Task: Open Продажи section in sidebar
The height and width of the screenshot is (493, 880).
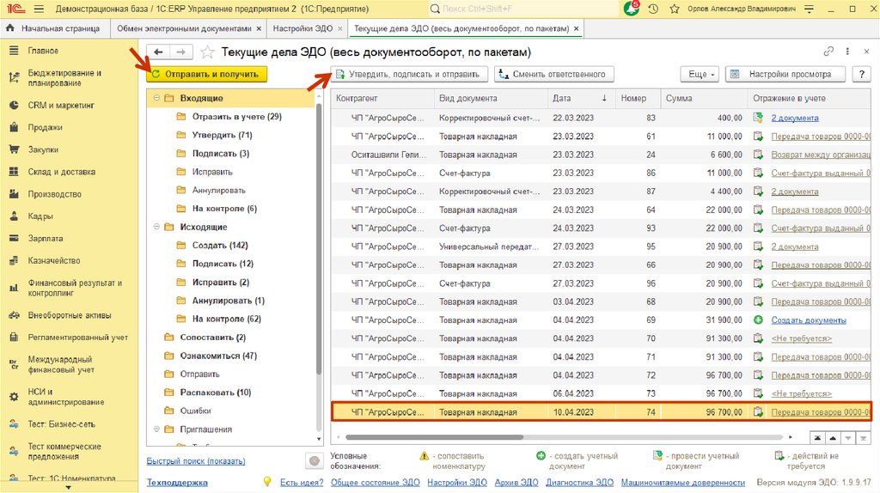Action: (44, 127)
